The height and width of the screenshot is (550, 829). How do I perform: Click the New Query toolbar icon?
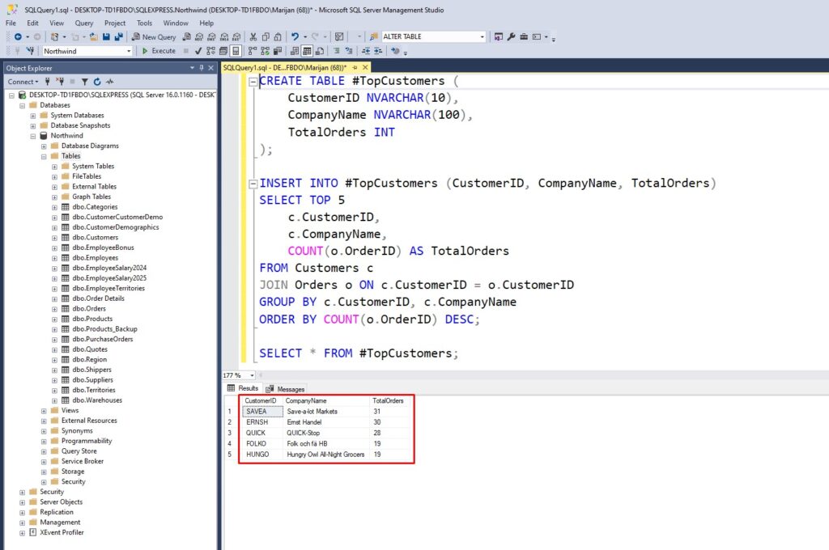pyautogui.click(x=155, y=36)
